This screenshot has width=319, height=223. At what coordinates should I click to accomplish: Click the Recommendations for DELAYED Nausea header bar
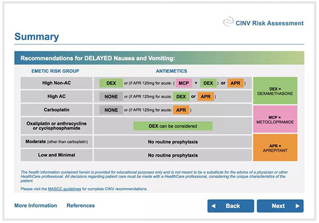coord(159,58)
